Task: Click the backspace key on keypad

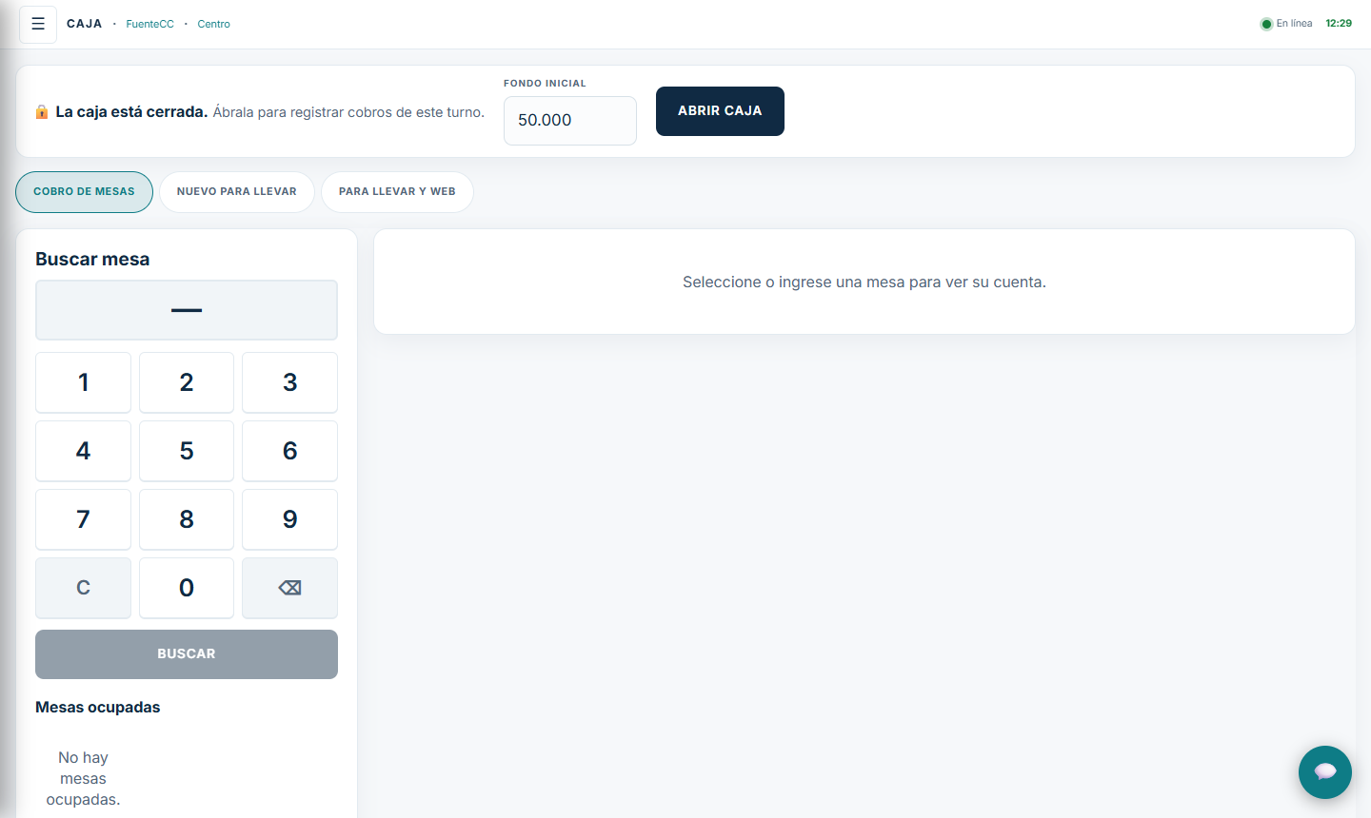Action: pos(289,588)
